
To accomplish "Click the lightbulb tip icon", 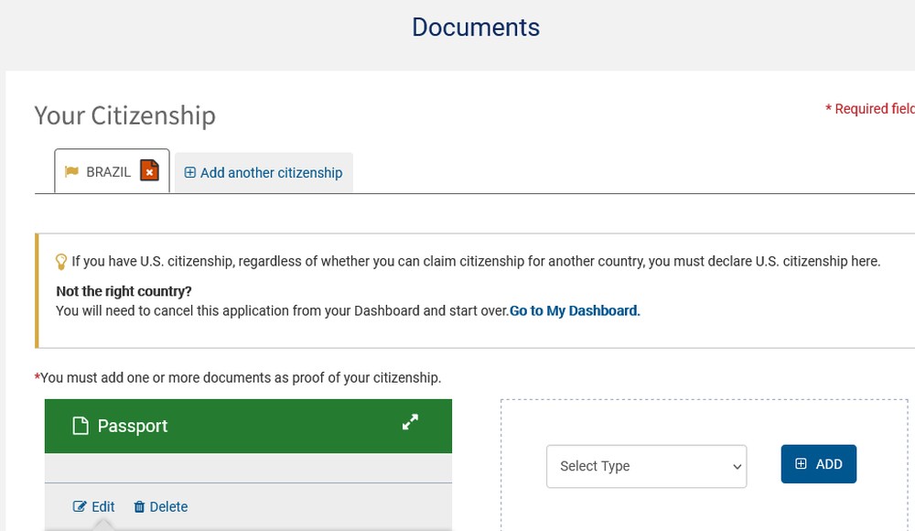I will point(60,262).
